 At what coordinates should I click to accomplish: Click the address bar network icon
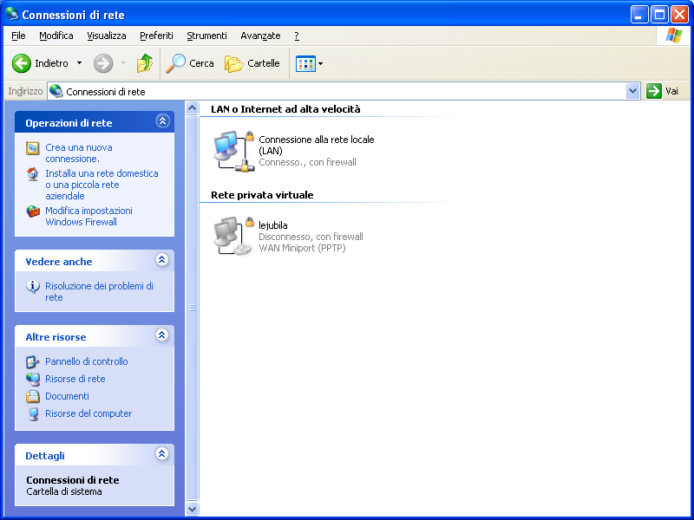point(56,91)
